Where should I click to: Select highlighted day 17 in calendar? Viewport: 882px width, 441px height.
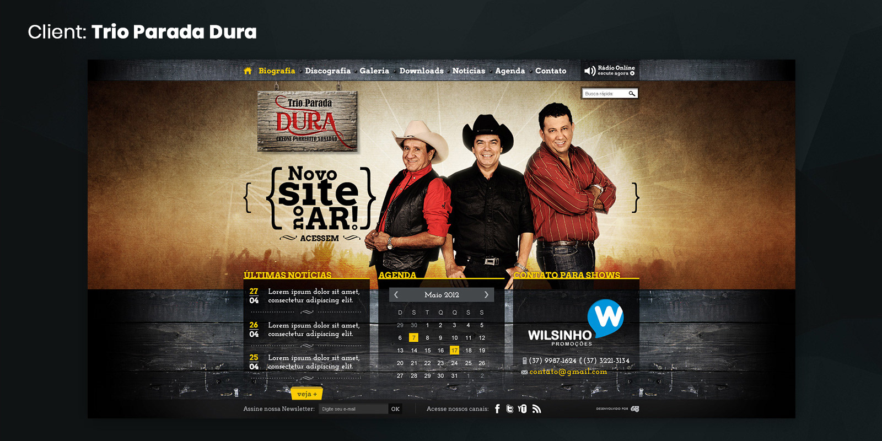point(454,350)
